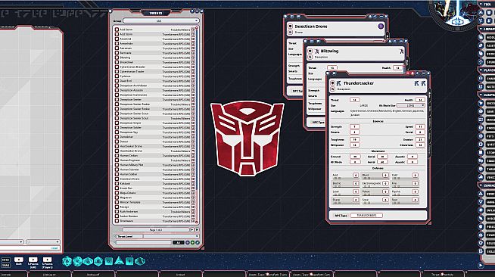Click Thundercracker's Threat value box
495x277 pixels.
click(354, 100)
